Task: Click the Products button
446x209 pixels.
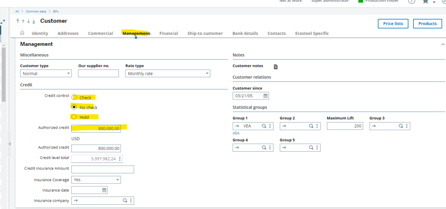Action: tap(427, 24)
